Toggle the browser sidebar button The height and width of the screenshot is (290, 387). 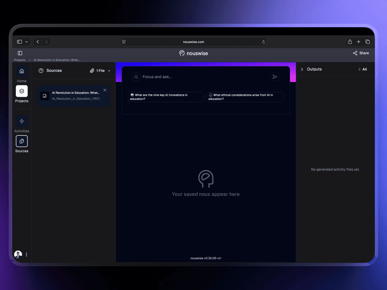pyautogui.click(x=19, y=42)
